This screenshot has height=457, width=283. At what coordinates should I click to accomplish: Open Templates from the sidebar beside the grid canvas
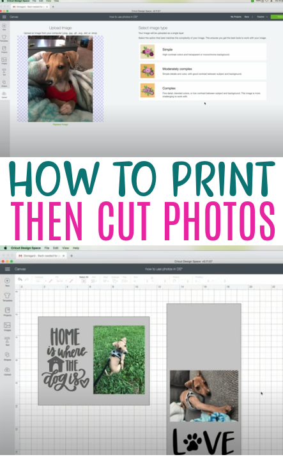pyautogui.click(x=7, y=297)
